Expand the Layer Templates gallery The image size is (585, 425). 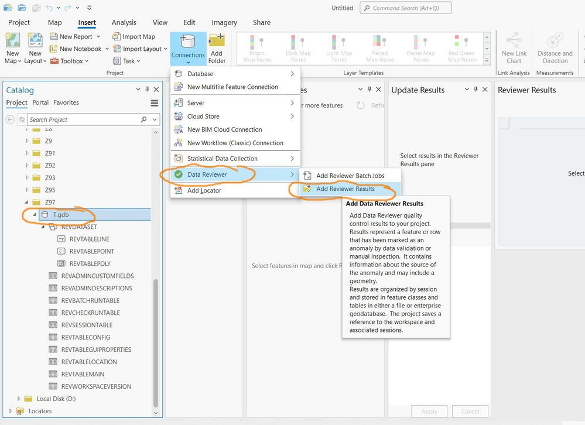point(487,60)
